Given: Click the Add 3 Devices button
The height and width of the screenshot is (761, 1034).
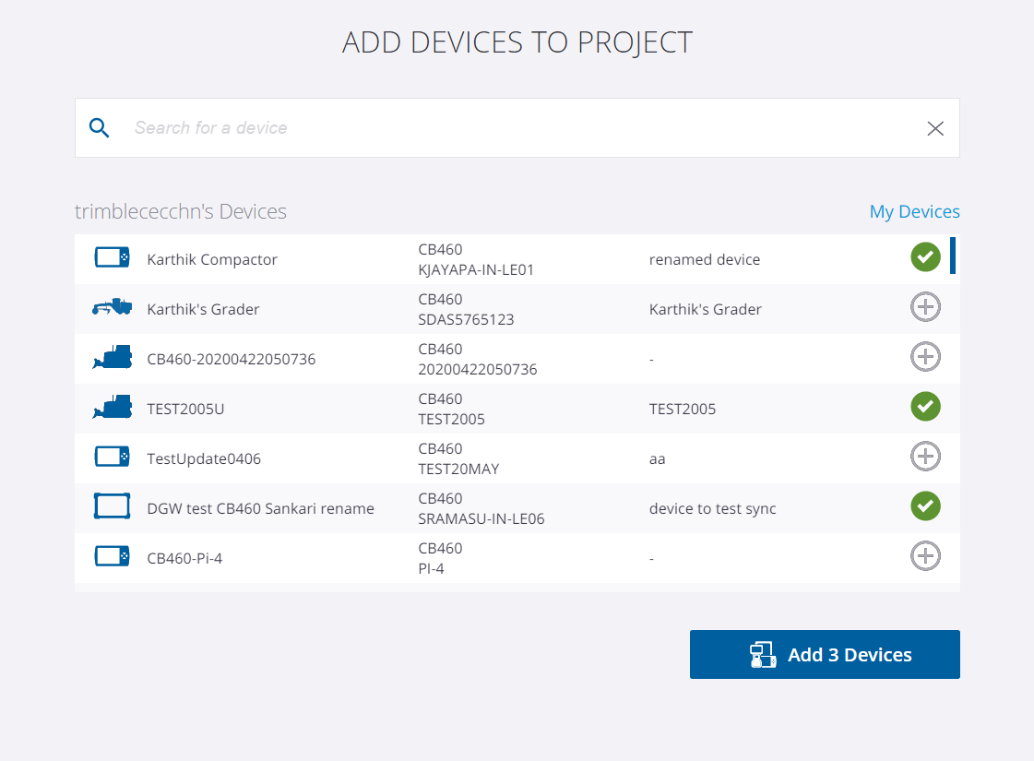Looking at the screenshot, I should tap(825, 654).
